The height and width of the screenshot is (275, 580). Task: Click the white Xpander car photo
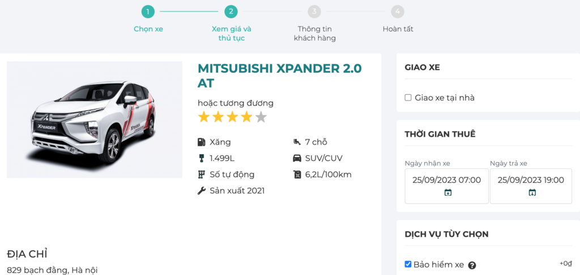[x=95, y=120]
